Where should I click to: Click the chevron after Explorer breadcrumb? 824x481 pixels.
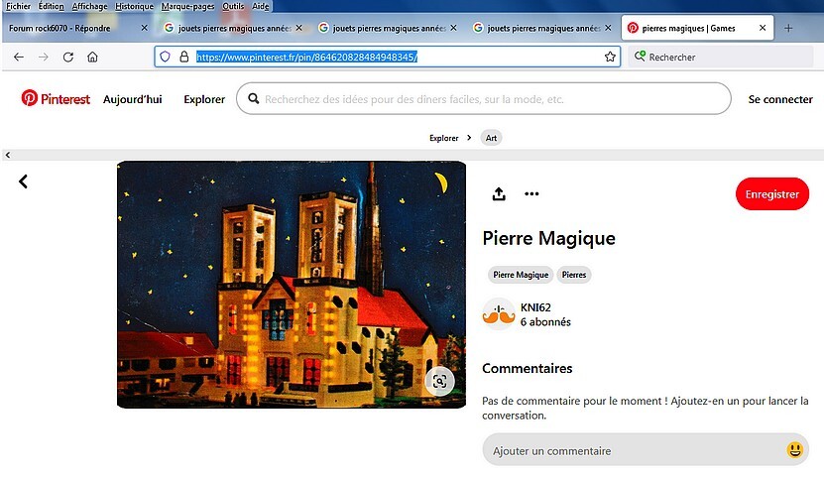coord(469,138)
